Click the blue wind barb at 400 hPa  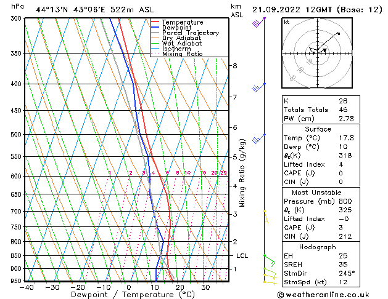258,87
